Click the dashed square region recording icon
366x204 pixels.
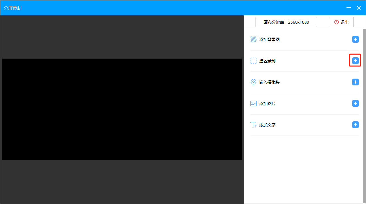(253, 61)
